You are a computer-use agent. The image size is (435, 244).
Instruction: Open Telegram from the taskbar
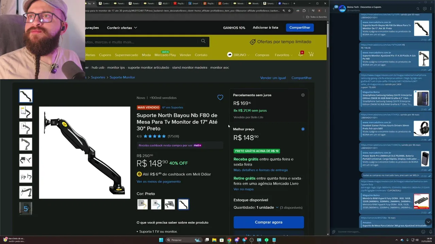tap(244, 240)
